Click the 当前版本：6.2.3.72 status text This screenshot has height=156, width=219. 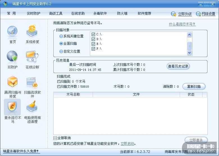point(135,152)
